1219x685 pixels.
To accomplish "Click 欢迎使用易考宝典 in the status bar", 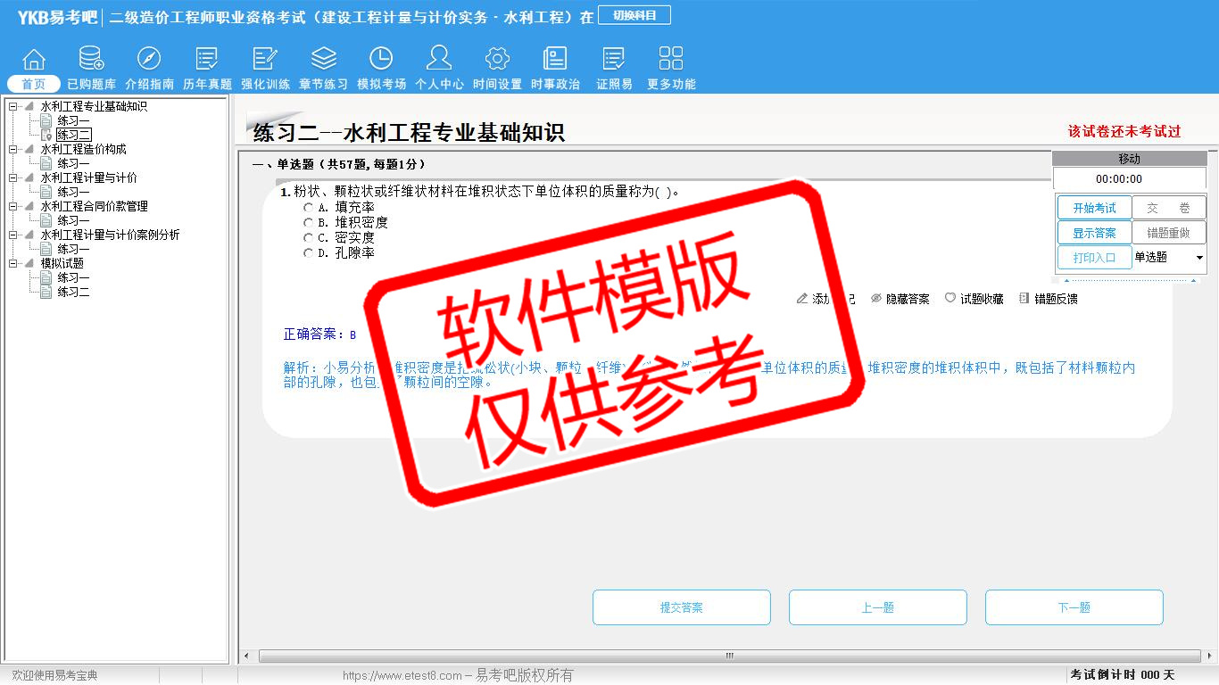I will 54,676.
